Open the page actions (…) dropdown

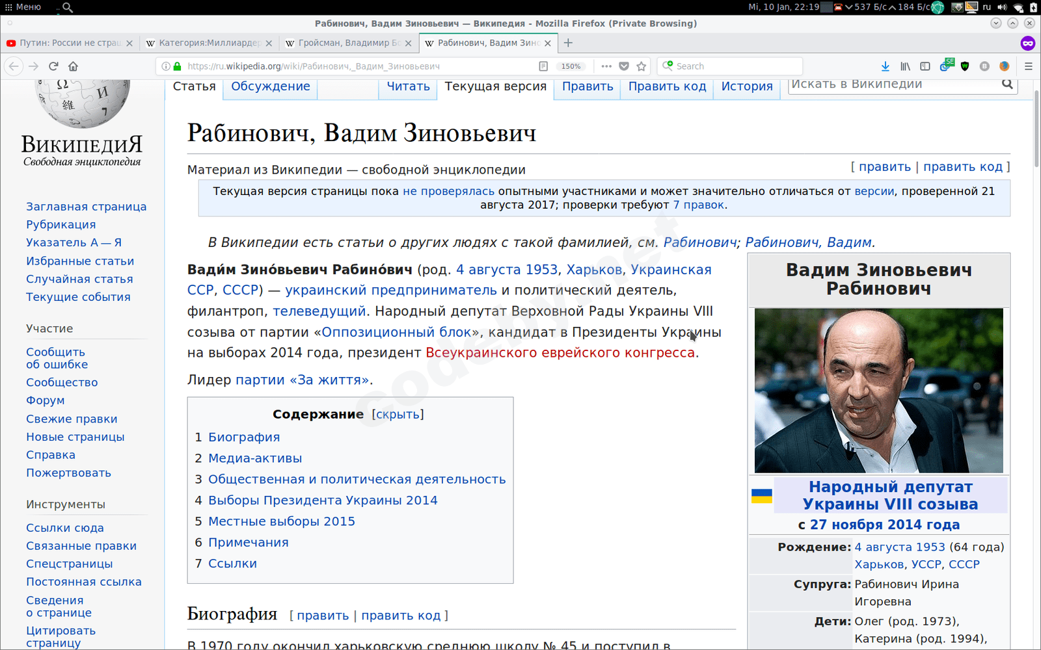(606, 66)
